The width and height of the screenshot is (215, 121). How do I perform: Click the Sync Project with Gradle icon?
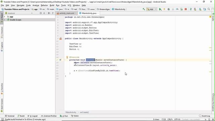(191, 9)
